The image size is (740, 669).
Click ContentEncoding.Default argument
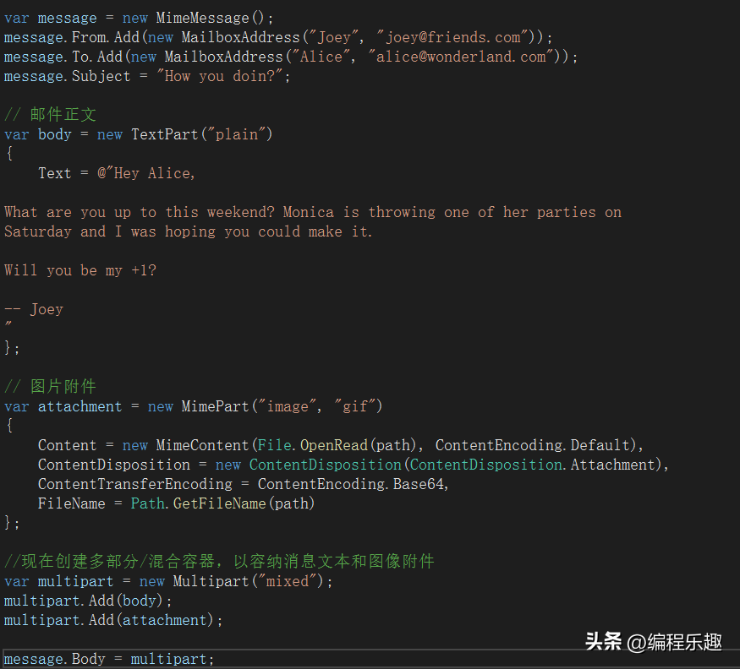532,445
